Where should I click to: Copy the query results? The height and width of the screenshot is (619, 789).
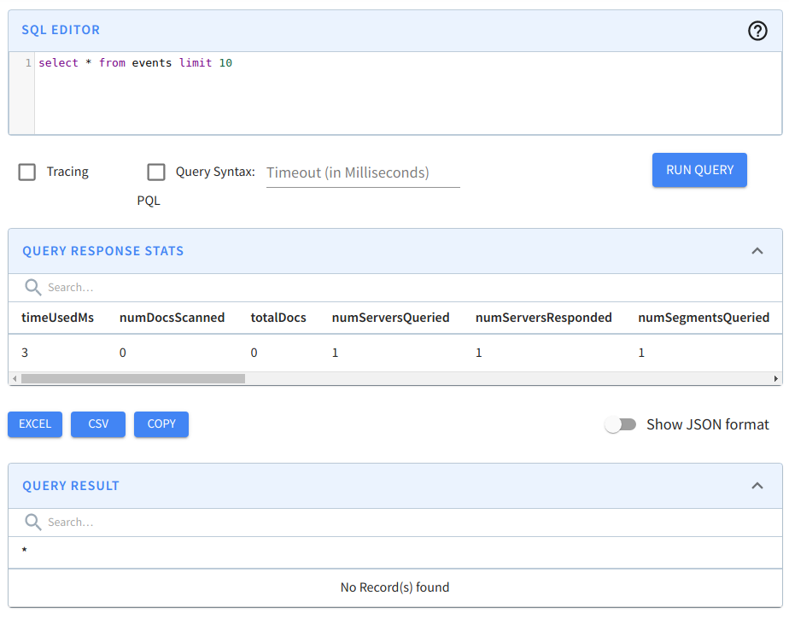pyautogui.click(x=161, y=424)
